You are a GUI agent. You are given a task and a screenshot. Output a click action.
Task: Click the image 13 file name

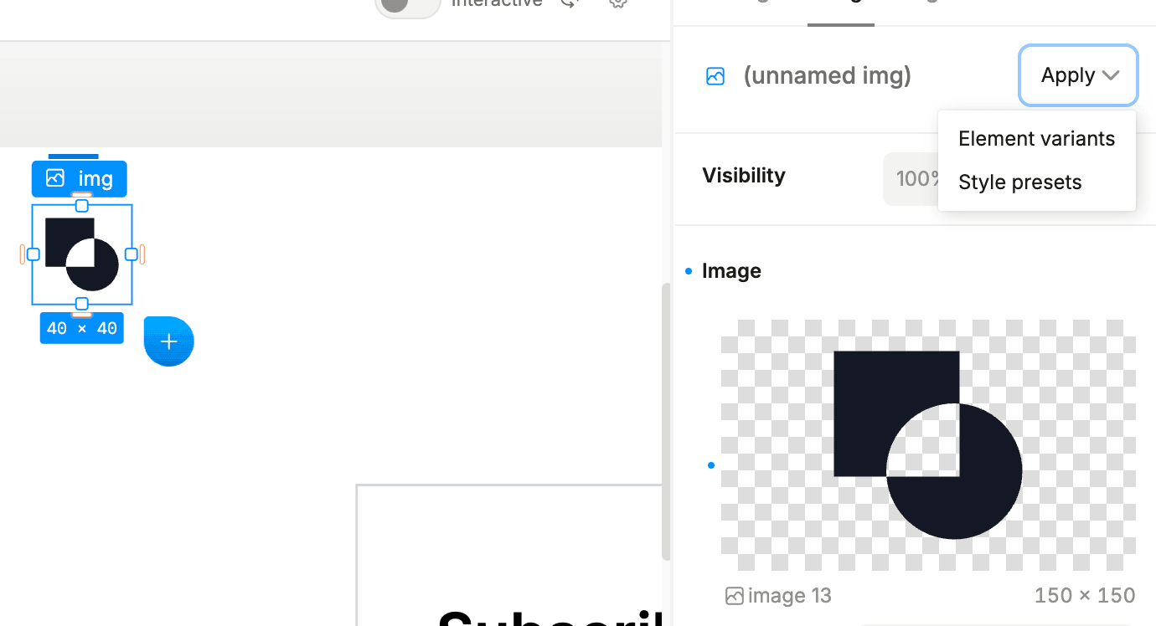pos(789,596)
